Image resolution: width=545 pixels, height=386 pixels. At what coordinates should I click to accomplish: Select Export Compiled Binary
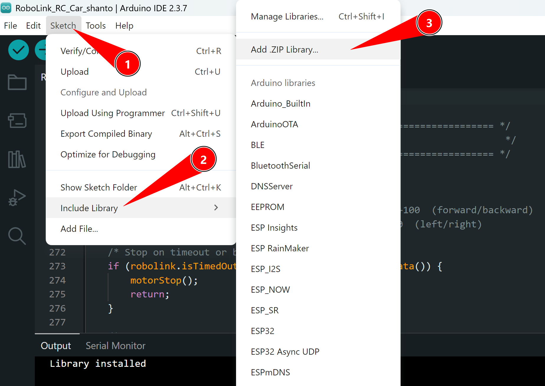click(x=106, y=133)
